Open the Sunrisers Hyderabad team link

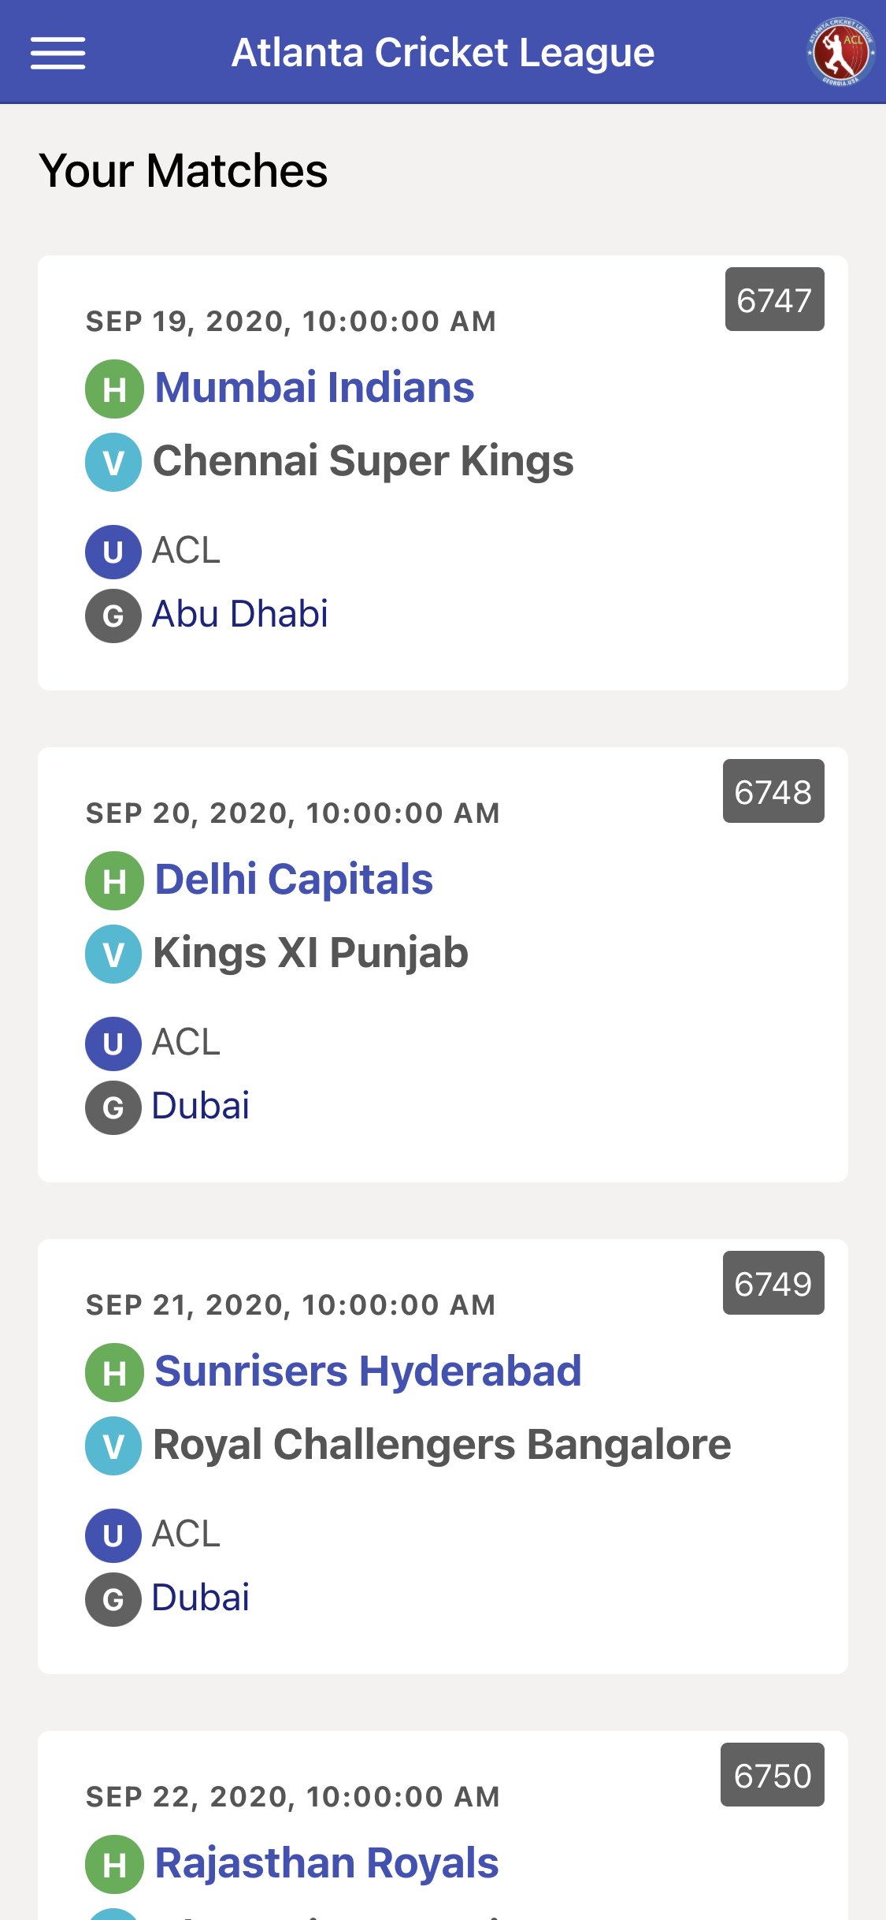[368, 1371]
